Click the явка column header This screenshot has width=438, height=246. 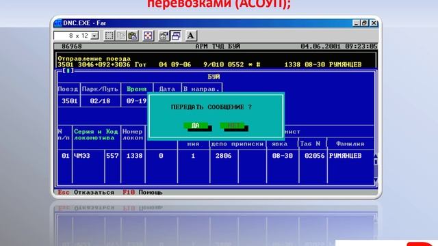coord(280,143)
